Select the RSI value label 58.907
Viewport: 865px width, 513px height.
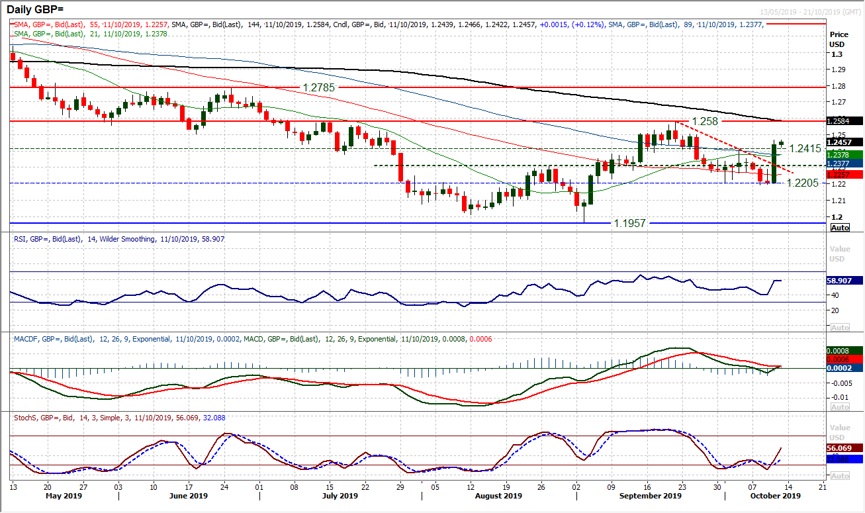pos(841,281)
